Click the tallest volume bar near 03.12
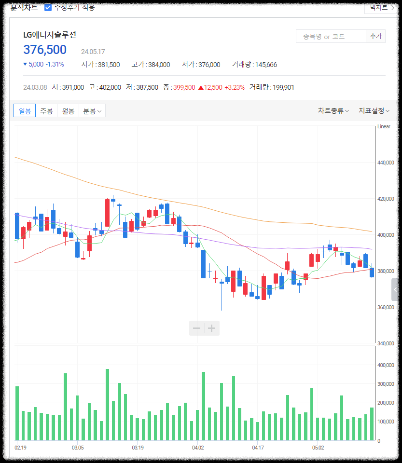Image resolution: width=402 pixels, height=463 pixels. point(108,405)
